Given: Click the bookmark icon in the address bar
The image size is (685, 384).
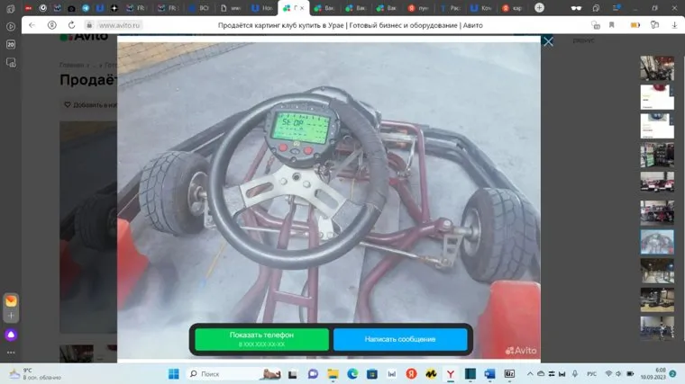Looking at the screenshot, I should (x=612, y=25).
